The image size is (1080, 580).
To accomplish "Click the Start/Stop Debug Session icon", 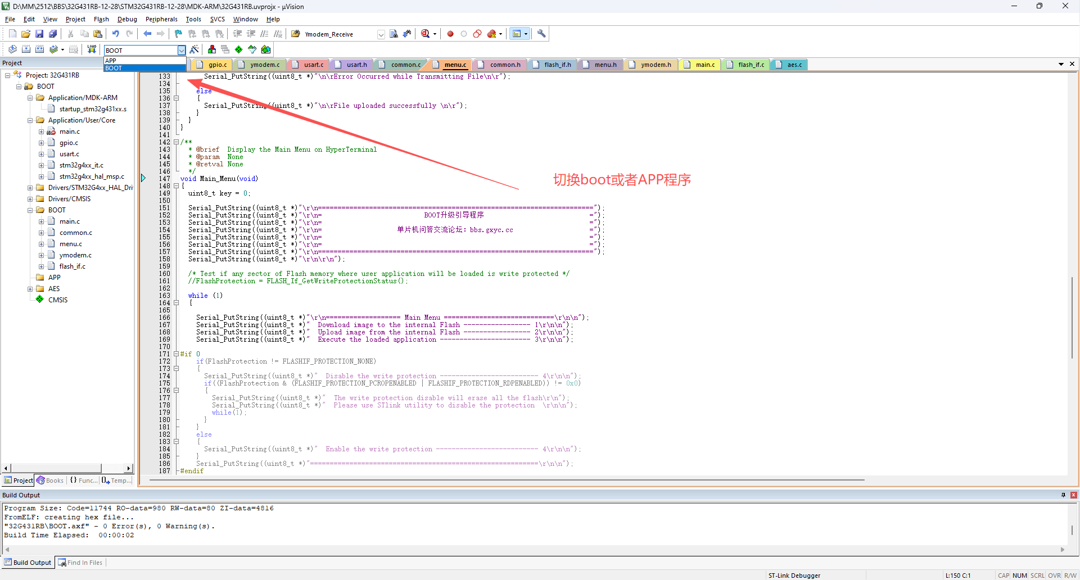I will 426,34.
